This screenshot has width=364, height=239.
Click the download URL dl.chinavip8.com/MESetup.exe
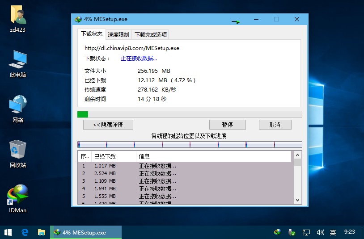132,48
